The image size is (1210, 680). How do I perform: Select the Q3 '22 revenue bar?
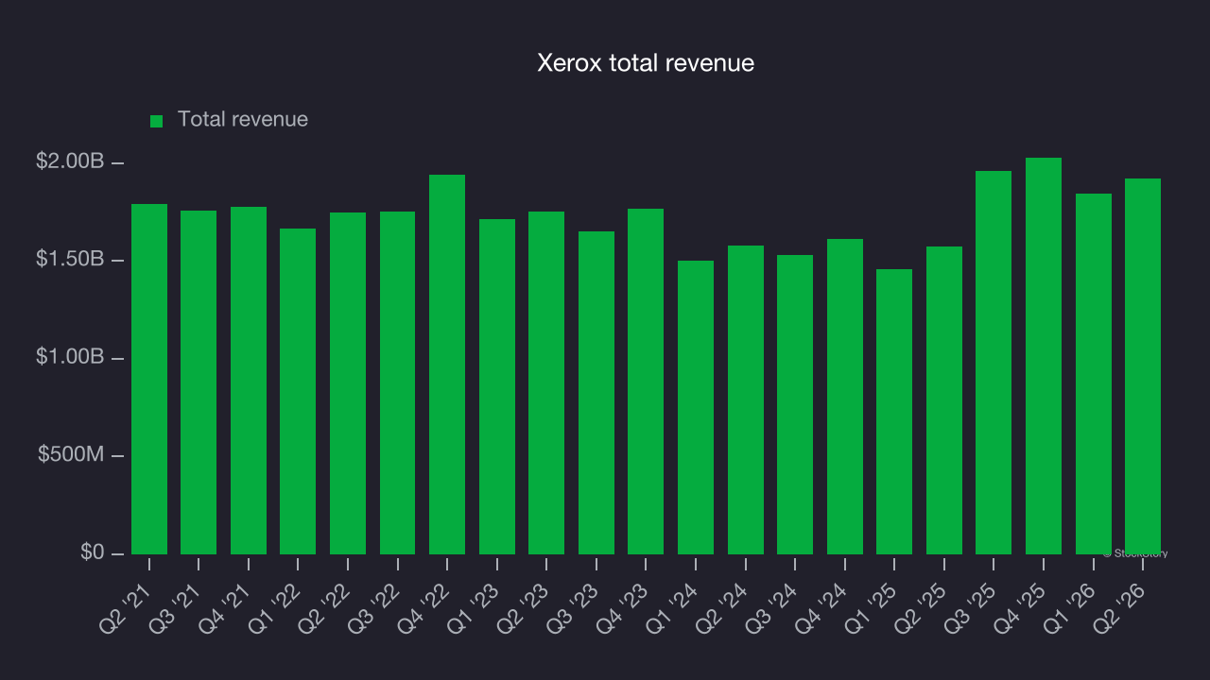(x=398, y=382)
